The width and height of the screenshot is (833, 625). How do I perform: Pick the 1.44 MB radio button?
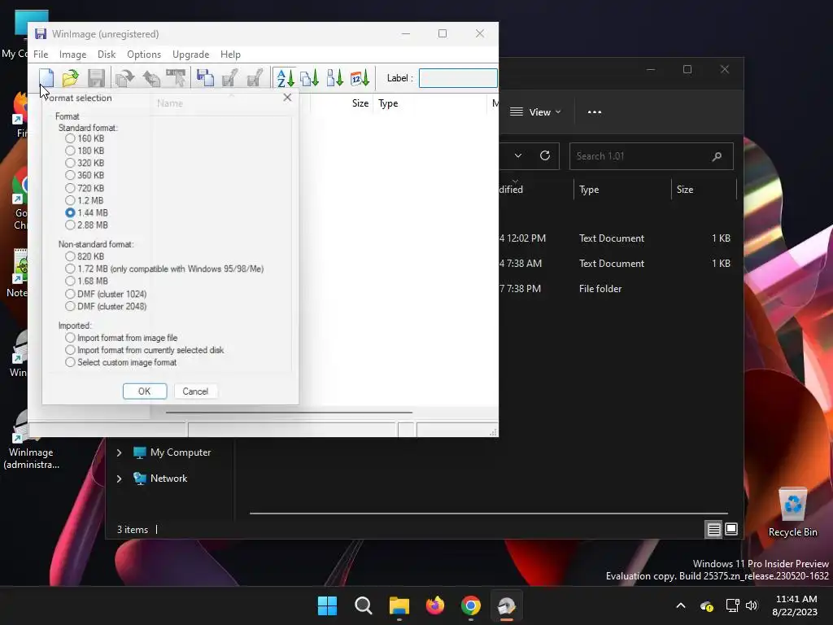coord(70,212)
